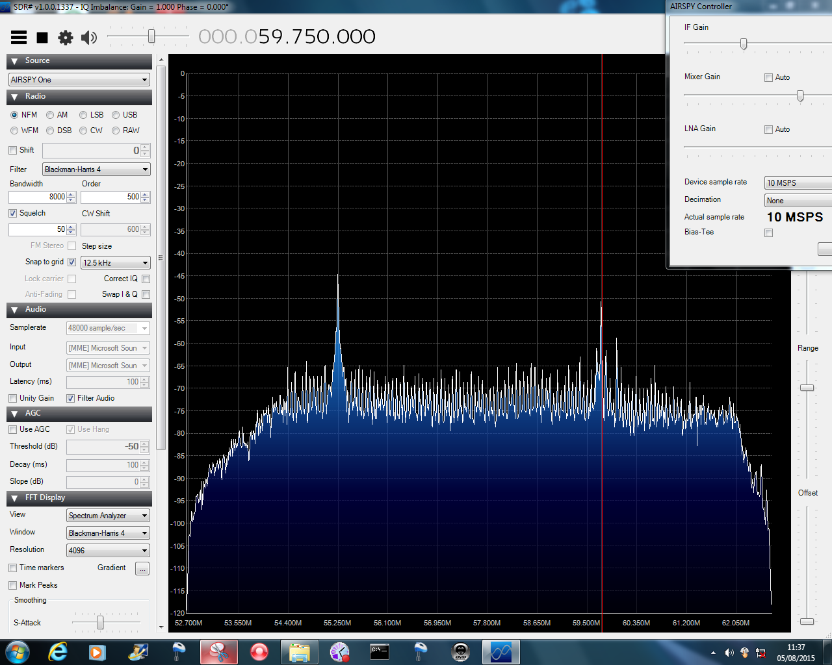Show hidden system tray icons
832x665 pixels.
[x=713, y=653]
